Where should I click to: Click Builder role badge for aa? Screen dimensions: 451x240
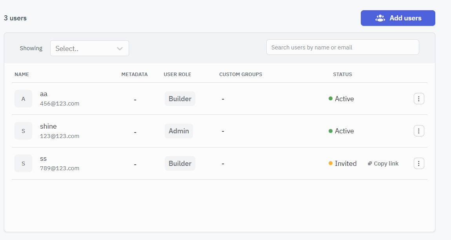[180, 99]
